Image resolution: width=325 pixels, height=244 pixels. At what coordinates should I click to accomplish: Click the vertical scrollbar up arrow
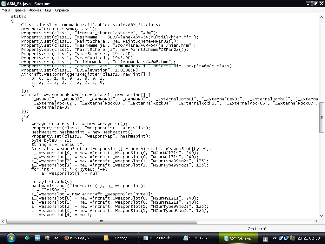pos(322,17)
